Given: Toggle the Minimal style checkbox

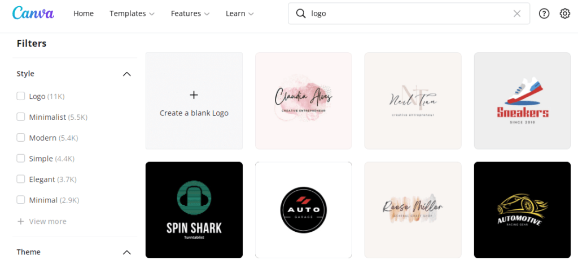Looking at the screenshot, I should 21,200.
